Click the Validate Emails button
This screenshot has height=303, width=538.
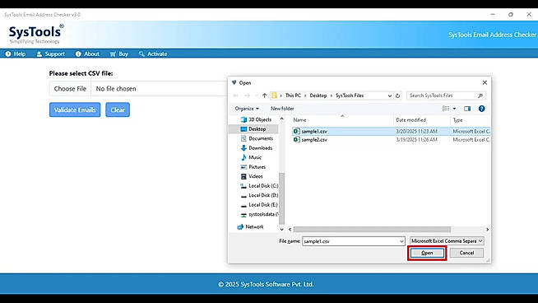coord(75,110)
